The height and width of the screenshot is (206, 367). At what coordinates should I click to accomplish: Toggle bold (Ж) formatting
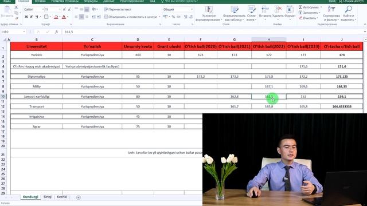[x=26, y=17]
